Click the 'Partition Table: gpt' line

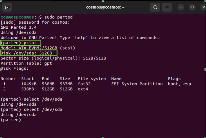pos(26,63)
